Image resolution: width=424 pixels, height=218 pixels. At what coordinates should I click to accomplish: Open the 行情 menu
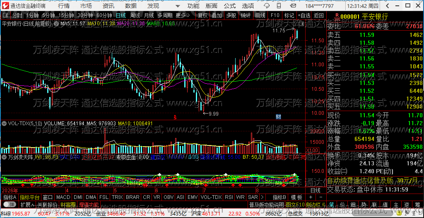63,6
